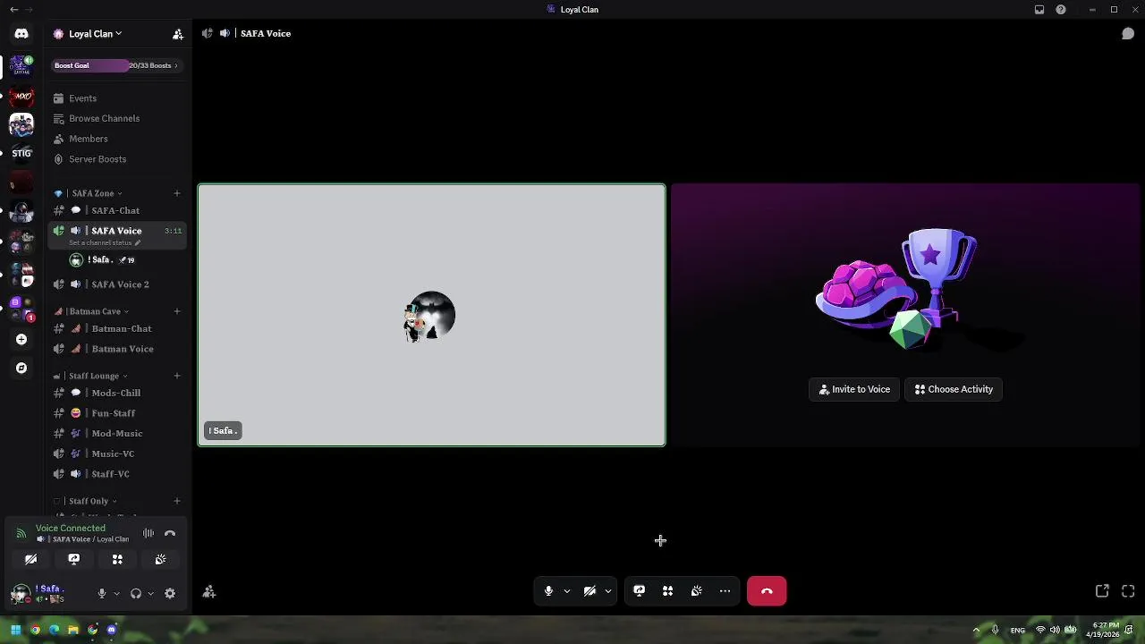Open the SAFA-Chat text channel
The image size is (1145, 644).
117,210
